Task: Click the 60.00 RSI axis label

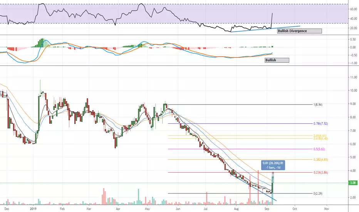Action: (353, 9)
